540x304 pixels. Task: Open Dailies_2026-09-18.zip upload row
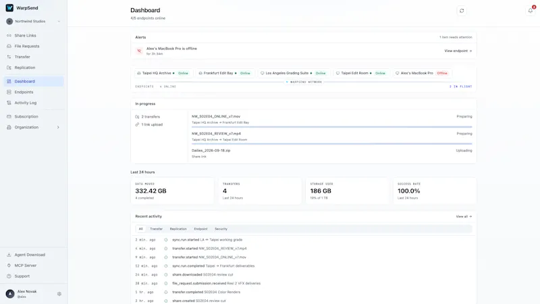pyautogui.click(x=331, y=153)
